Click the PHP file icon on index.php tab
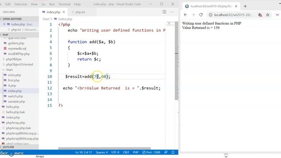The height and width of the screenshot is (158, 281). pyautogui.click(x=43, y=12)
